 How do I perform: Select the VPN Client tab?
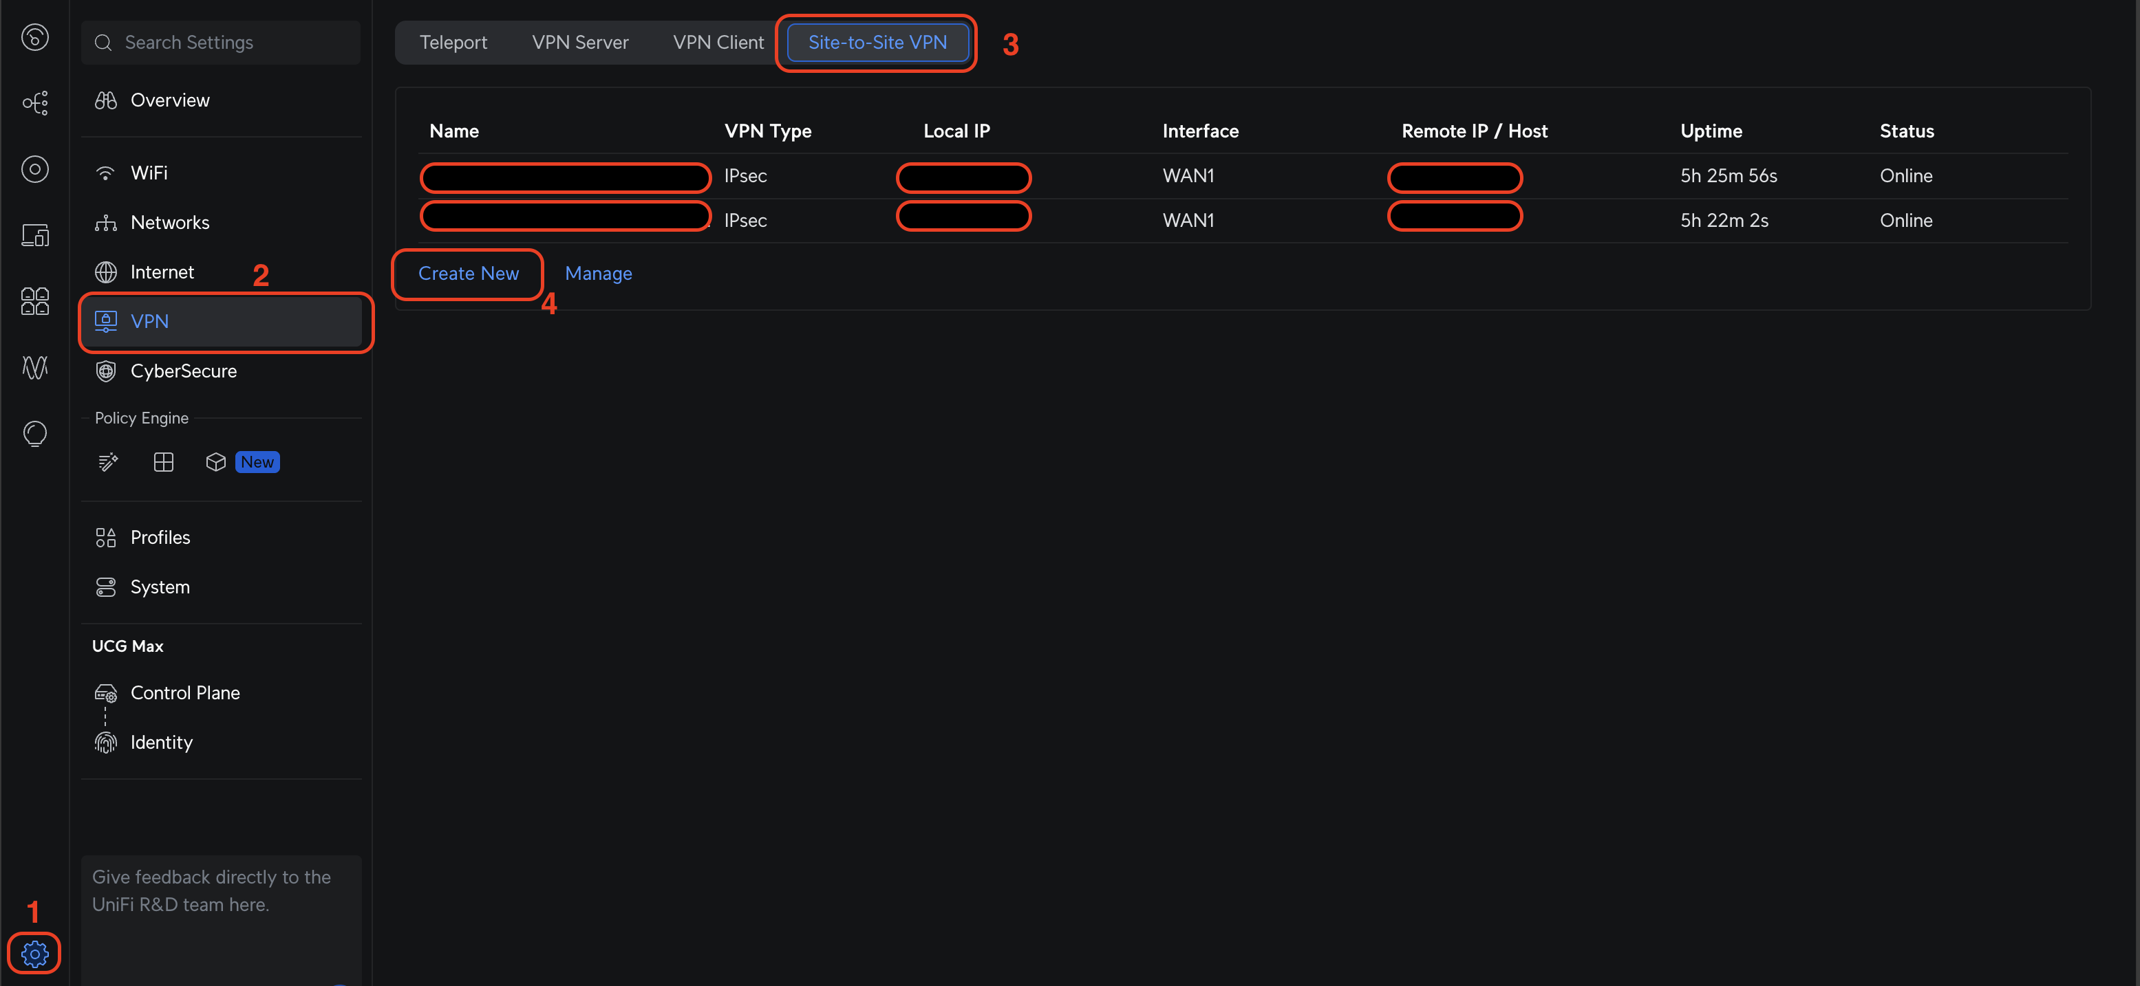click(x=718, y=43)
